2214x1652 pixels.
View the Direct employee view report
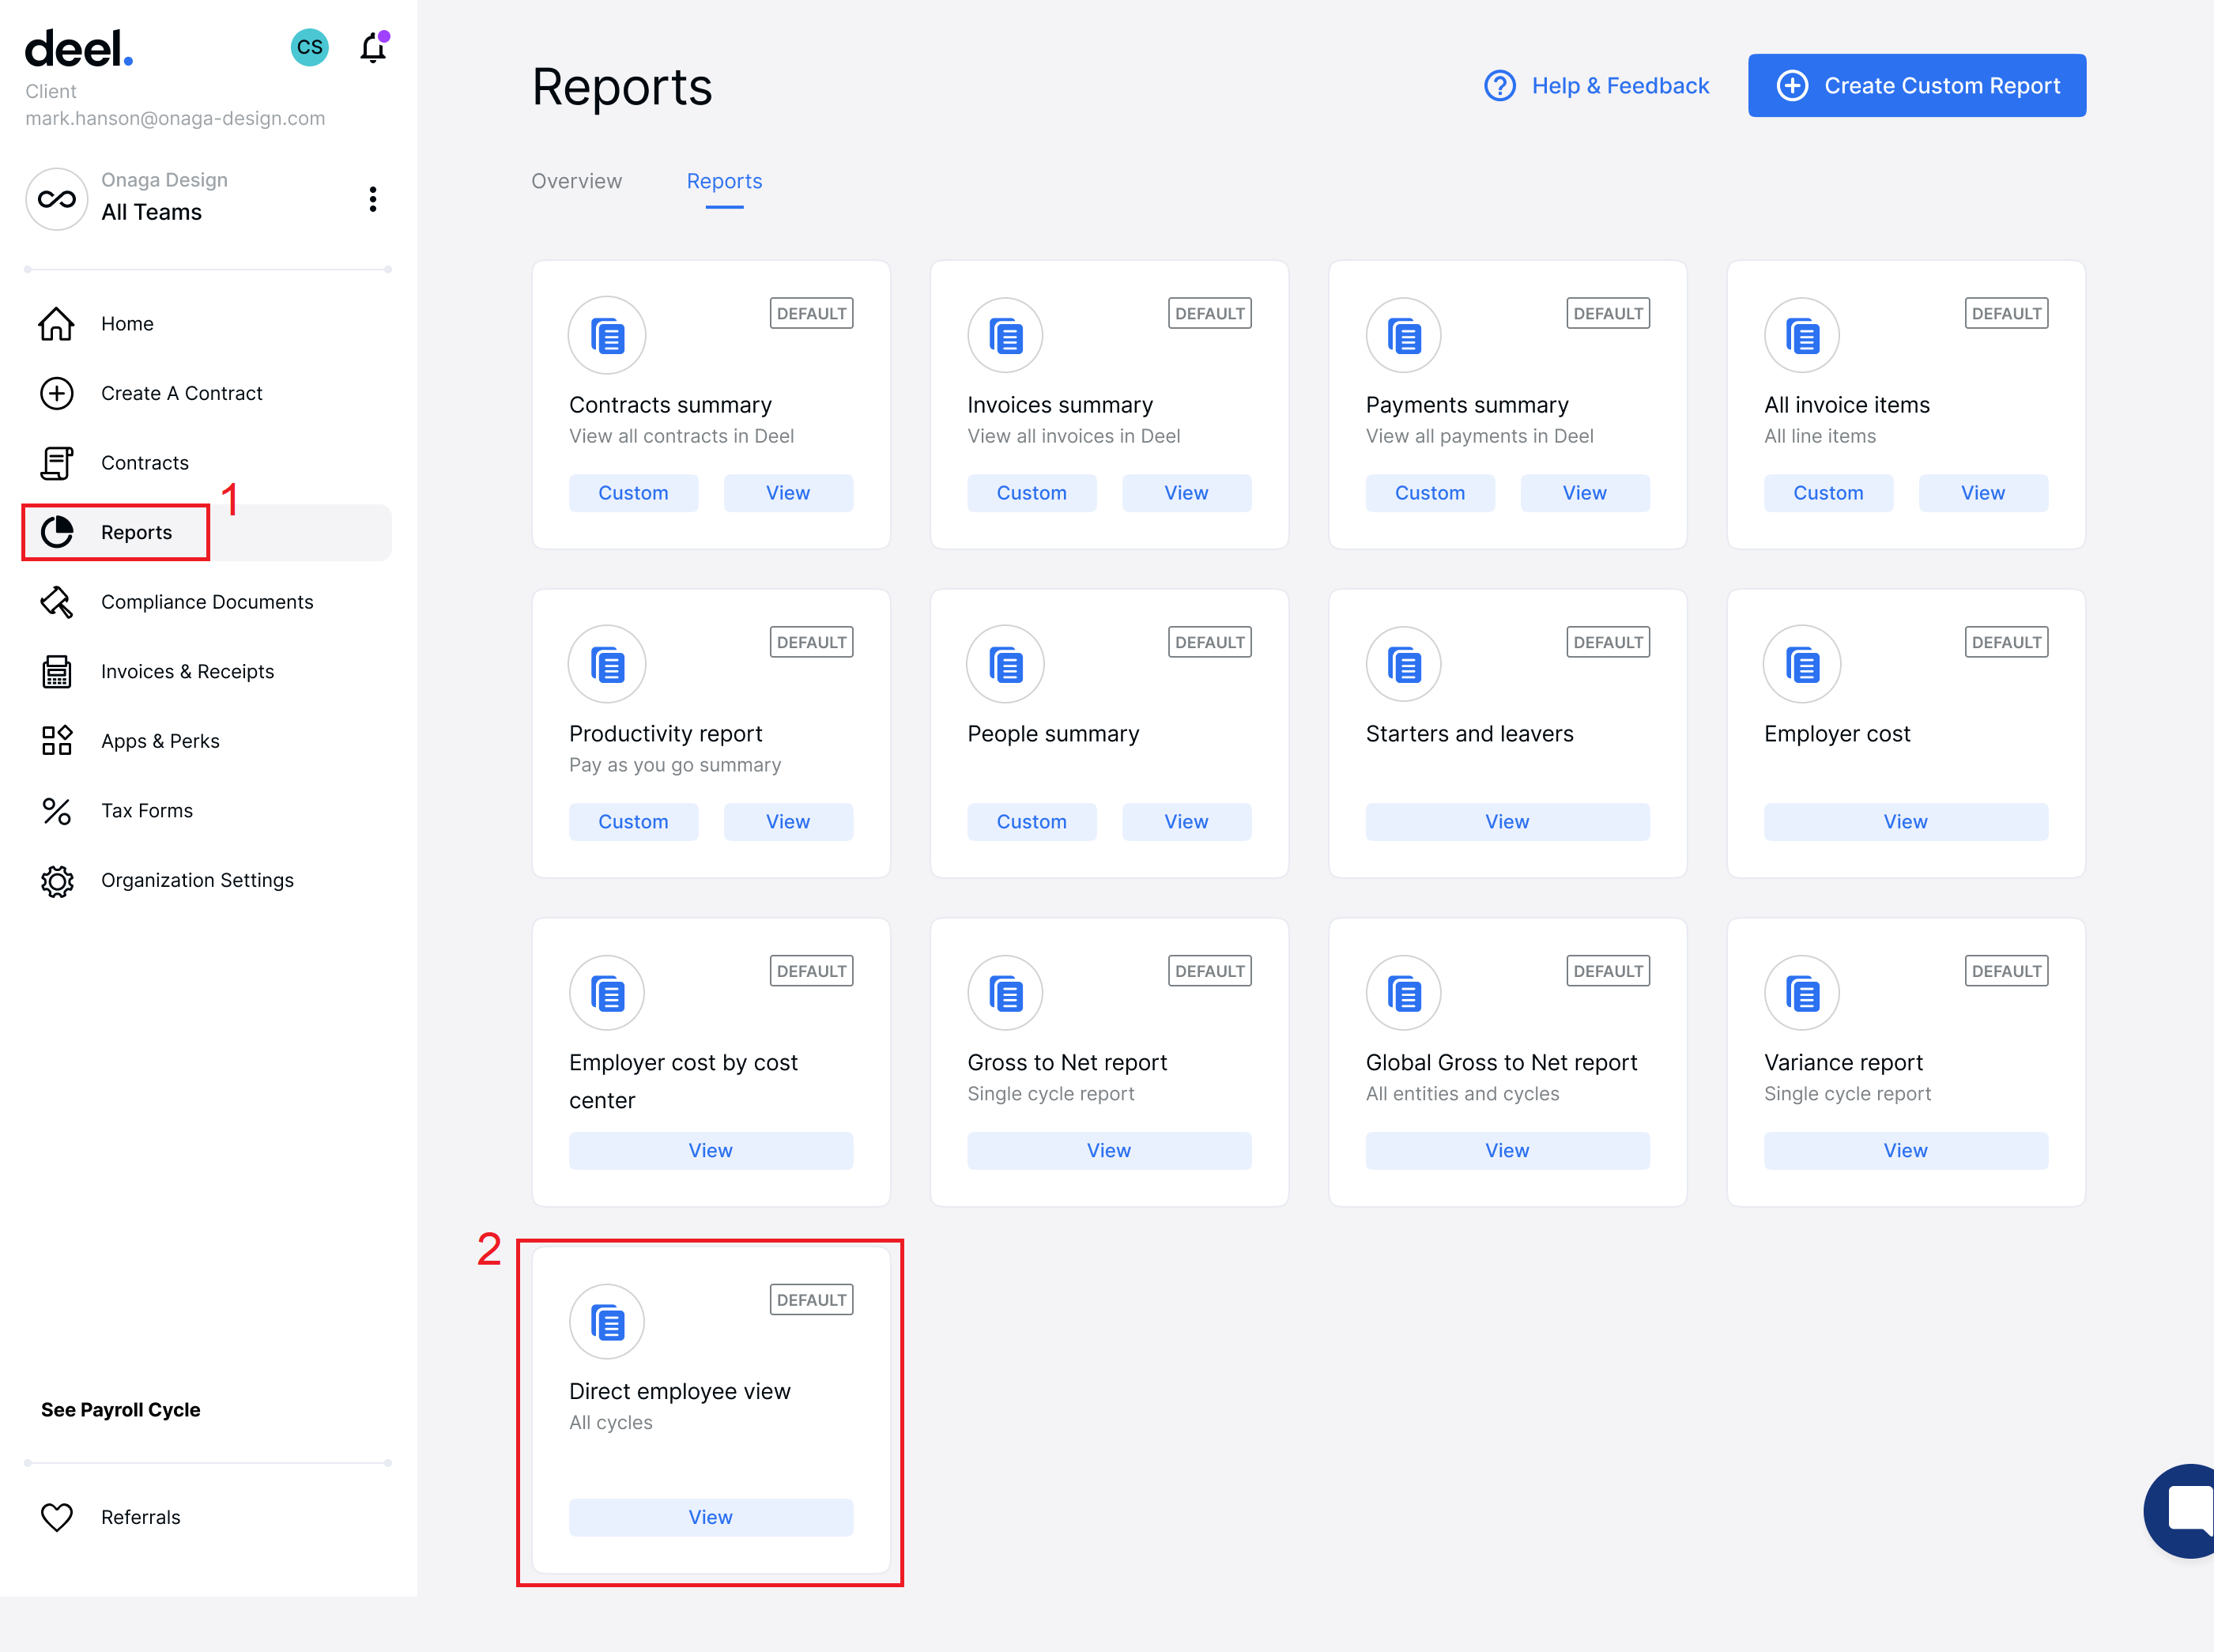click(710, 1517)
